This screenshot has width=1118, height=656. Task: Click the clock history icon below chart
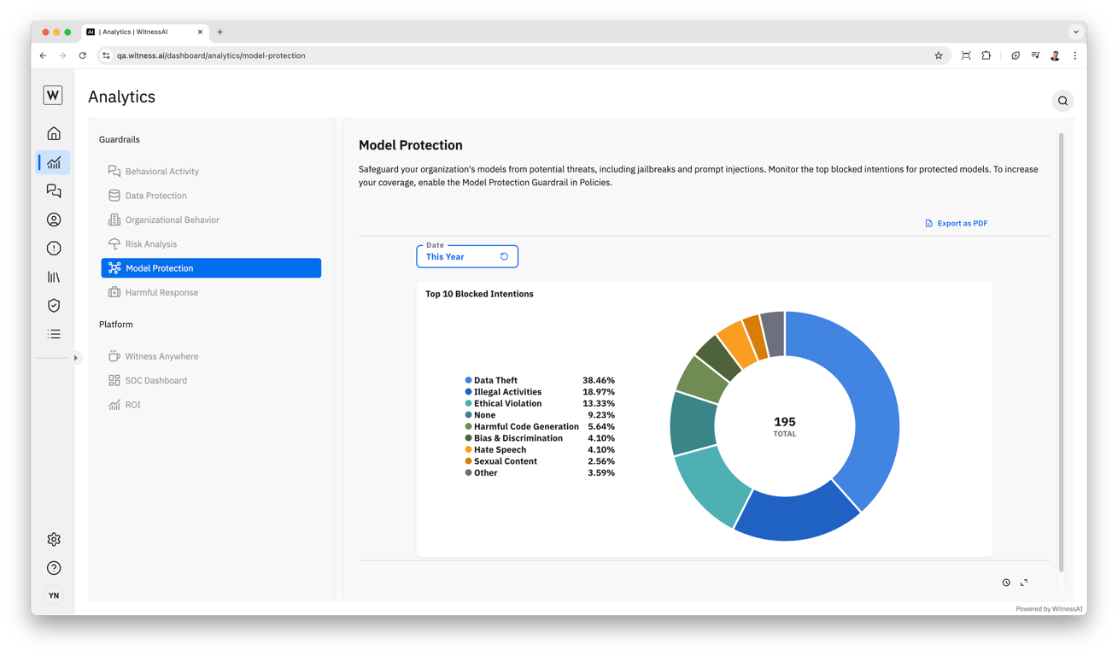1006,583
